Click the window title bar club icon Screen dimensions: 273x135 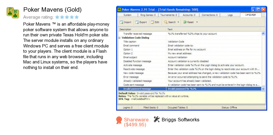point(119,9)
